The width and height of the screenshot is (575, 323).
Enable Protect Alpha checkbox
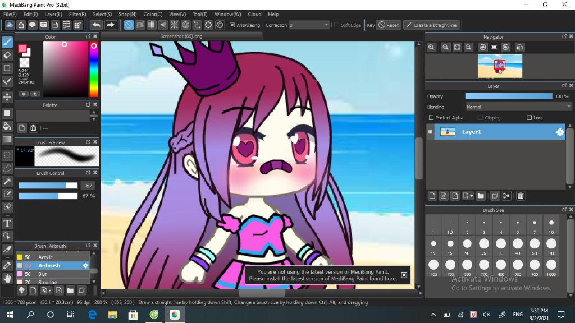[431, 118]
